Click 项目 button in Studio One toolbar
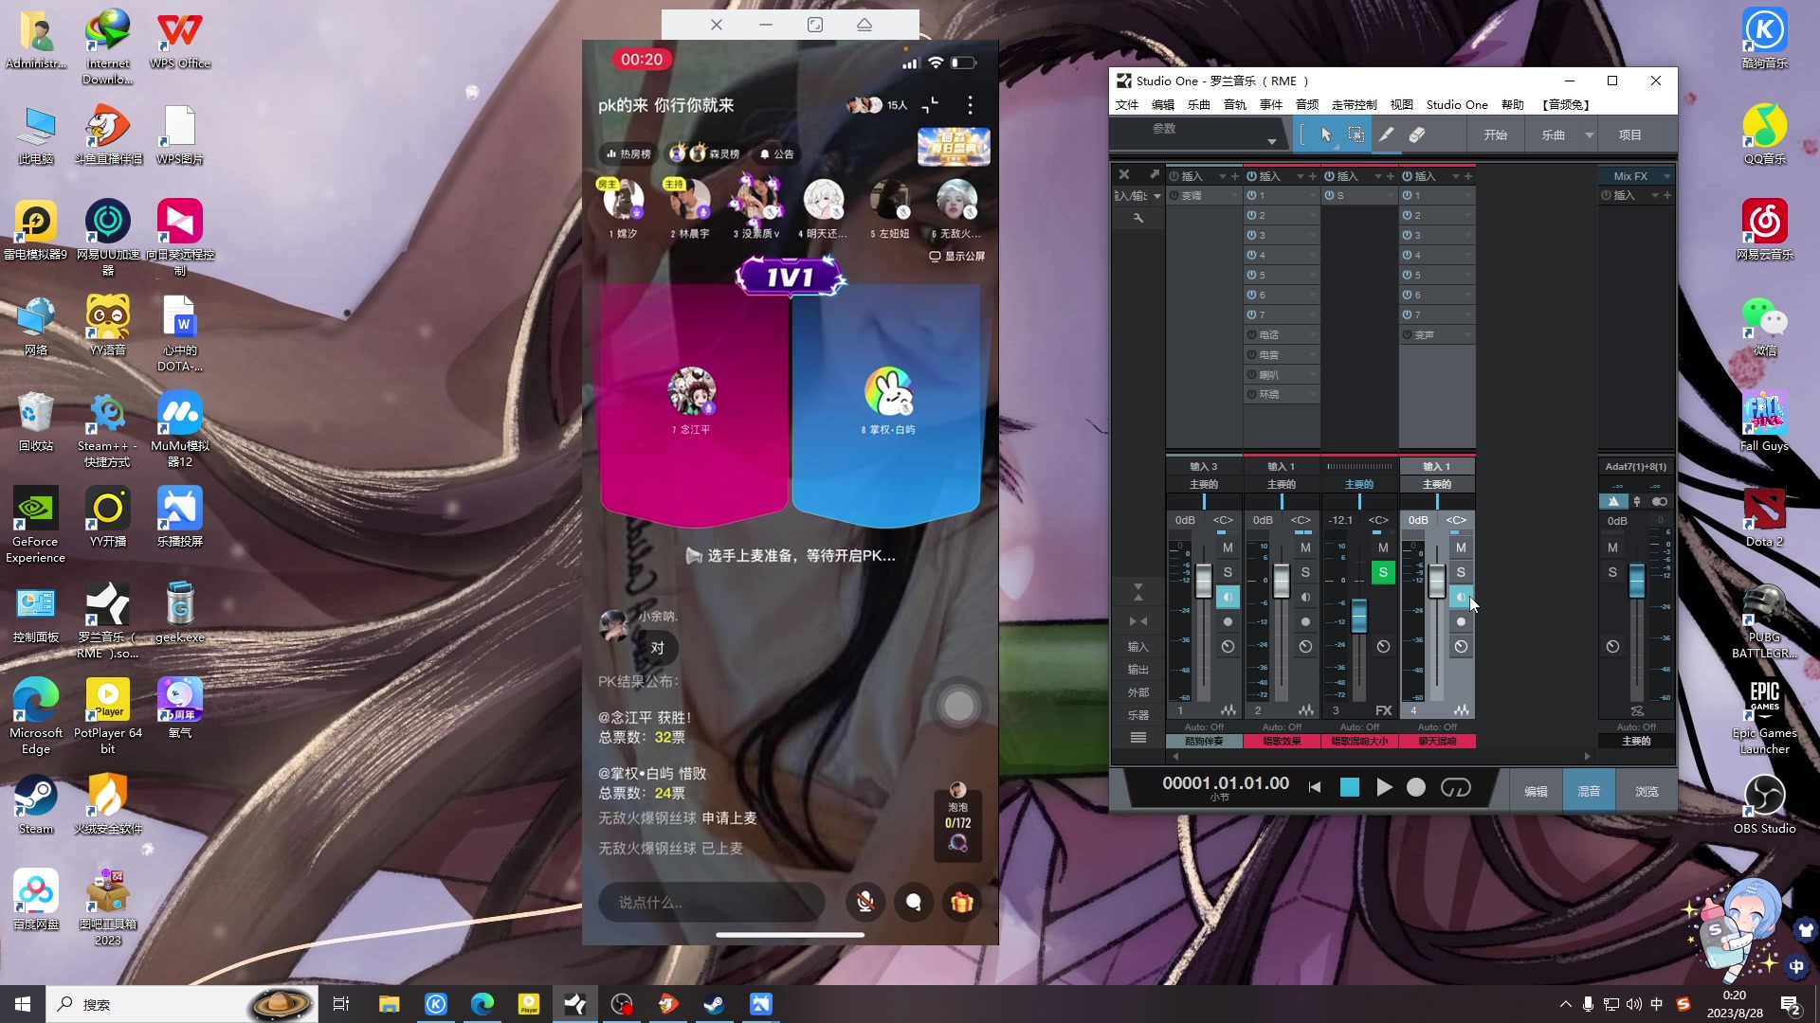Viewport: 1820px width, 1023px height. (x=1629, y=135)
